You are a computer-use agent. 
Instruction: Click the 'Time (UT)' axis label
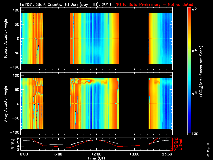[x=96, y=158]
